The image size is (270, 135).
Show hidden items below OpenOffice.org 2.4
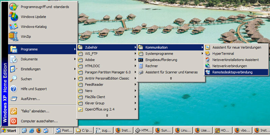[x=107, y=115]
